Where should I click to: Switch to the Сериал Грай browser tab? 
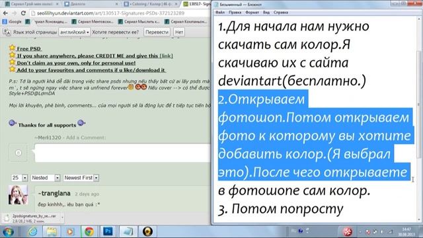(x=32, y=4)
